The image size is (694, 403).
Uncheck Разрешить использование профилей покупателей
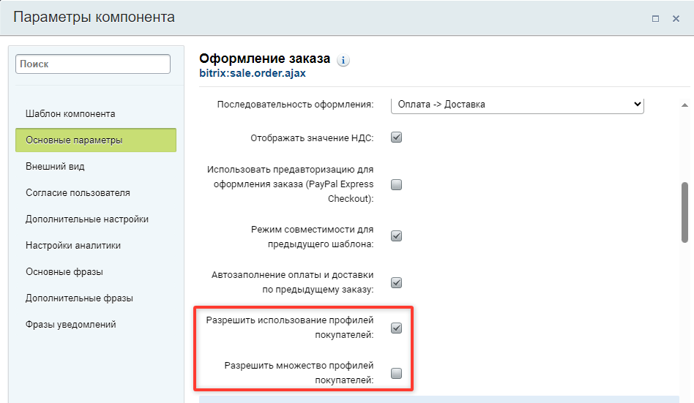pos(397,328)
